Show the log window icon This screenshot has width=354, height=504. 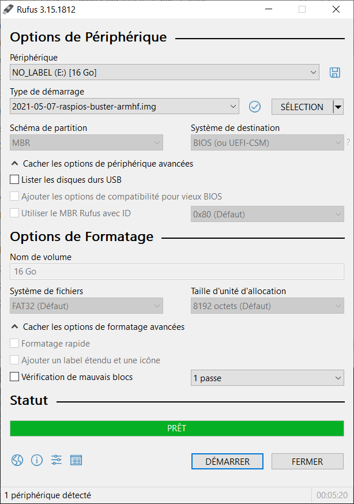pos(76,460)
